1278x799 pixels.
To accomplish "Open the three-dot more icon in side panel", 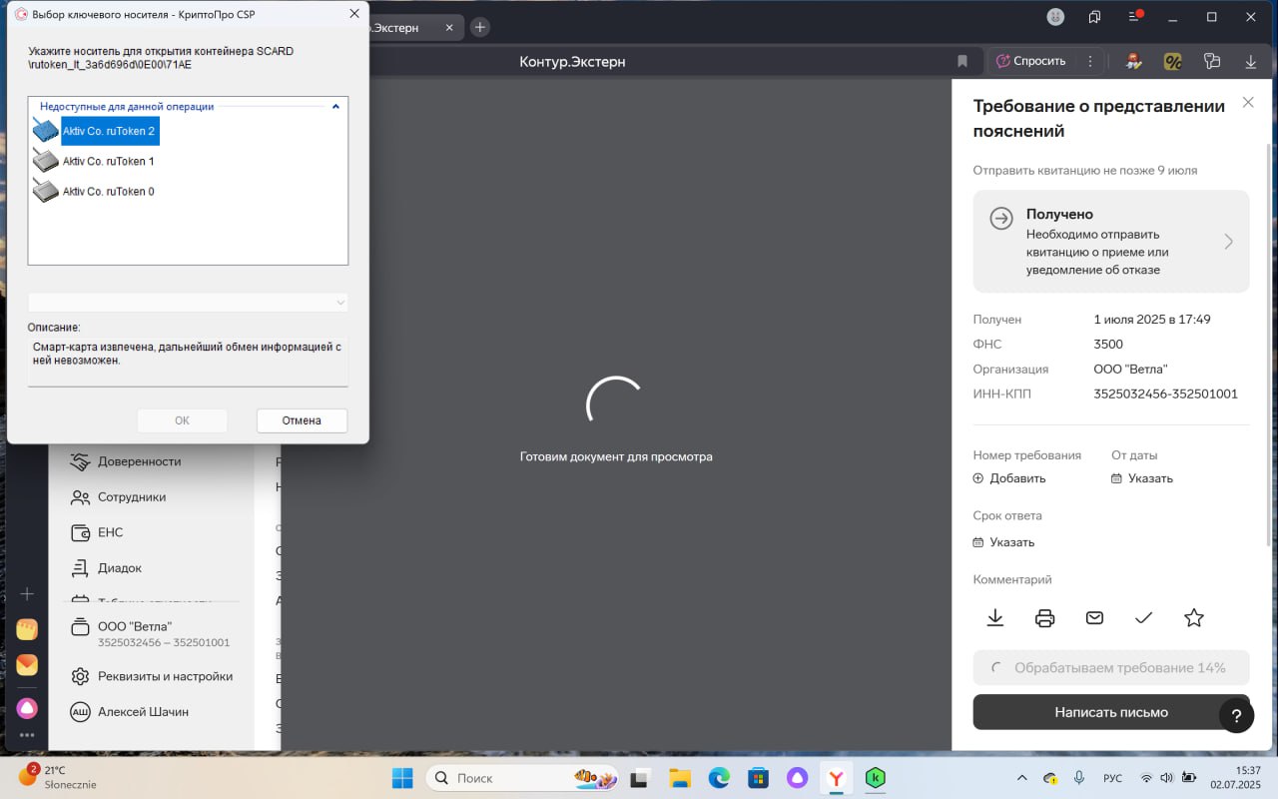I will point(27,736).
